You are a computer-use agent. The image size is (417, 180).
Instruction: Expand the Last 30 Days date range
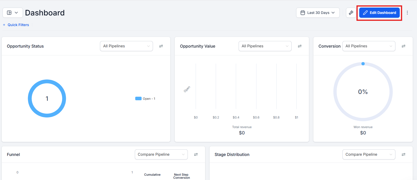[318, 13]
